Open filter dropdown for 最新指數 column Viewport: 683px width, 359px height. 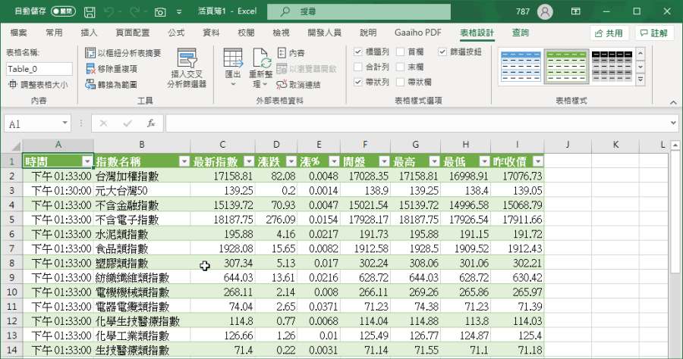[249, 161]
